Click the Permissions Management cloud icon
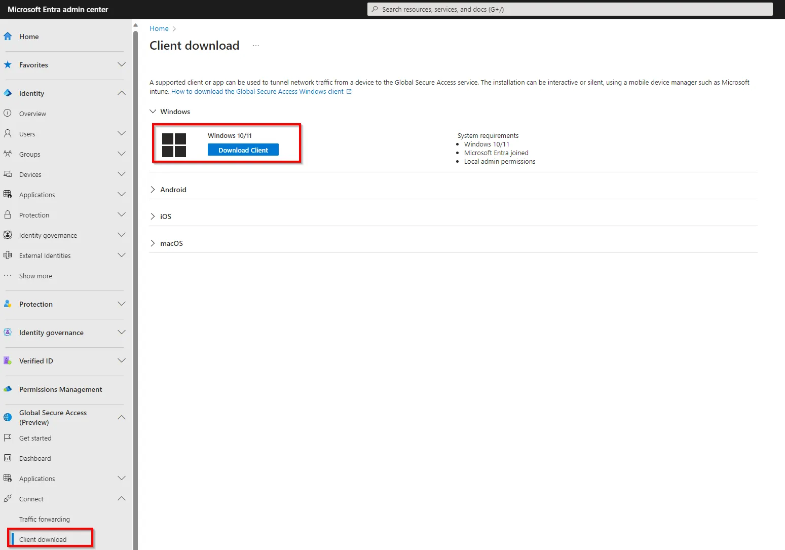 [8, 389]
